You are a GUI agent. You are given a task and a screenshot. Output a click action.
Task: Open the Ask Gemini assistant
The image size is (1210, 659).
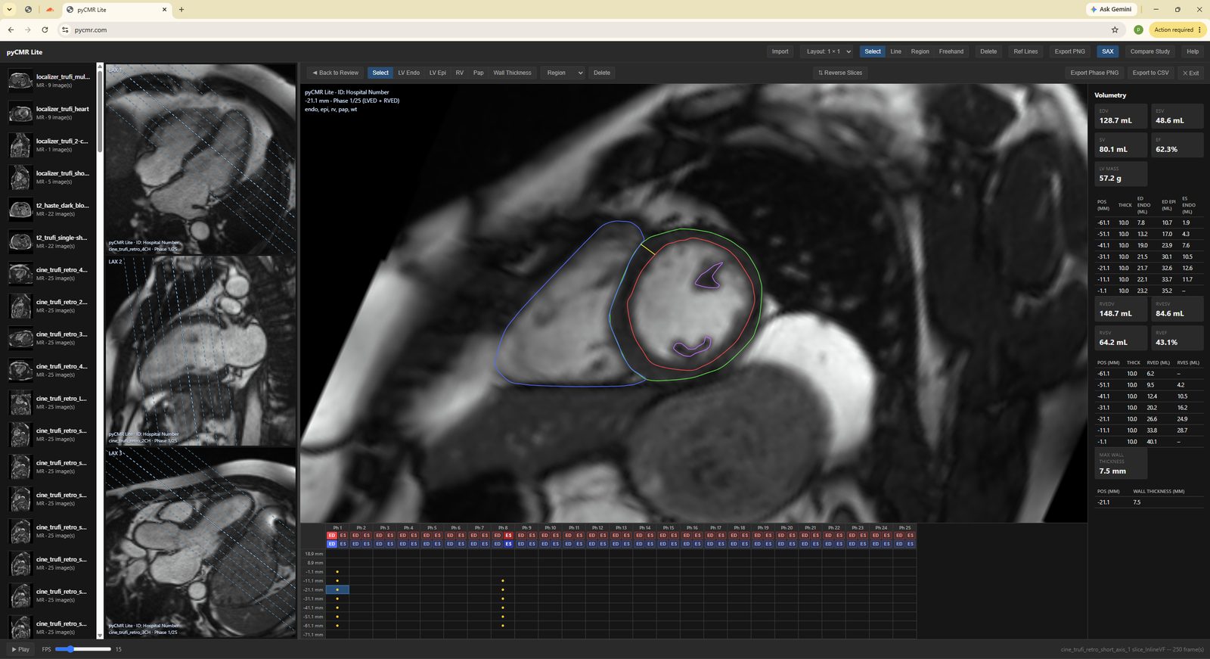[1111, 9]
